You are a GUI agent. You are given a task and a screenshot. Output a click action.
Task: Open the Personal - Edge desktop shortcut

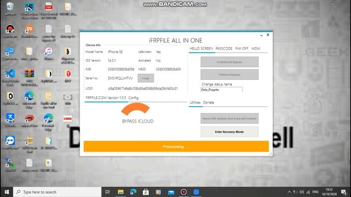click(49, 122)
